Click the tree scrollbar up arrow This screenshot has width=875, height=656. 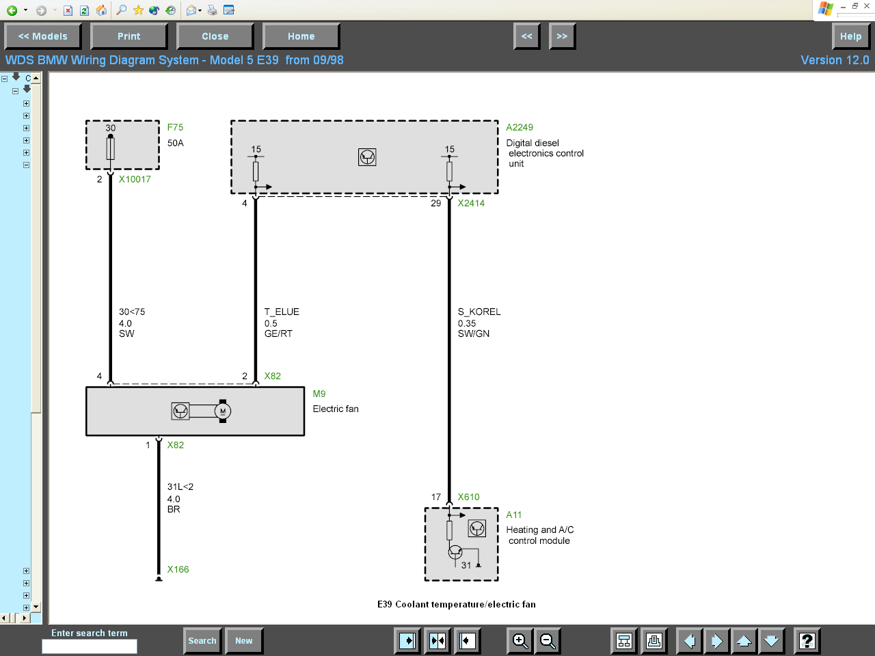click(x=36, y=78)
